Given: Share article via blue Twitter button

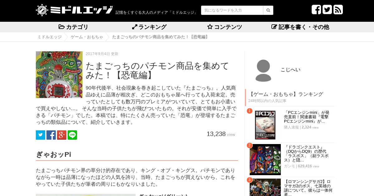Looking at the screenshot, I should [41, 135].
